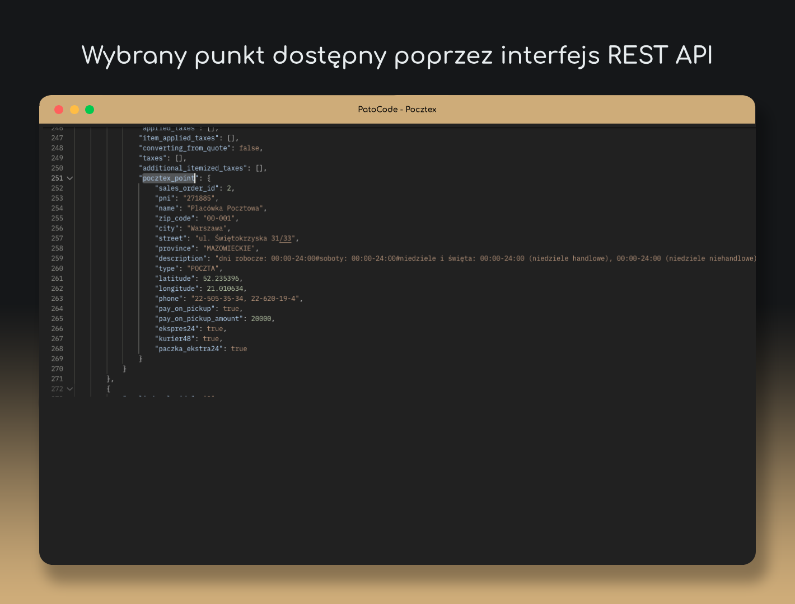Click the highlighted pocztex_point key
The width and height of the screenshot is (795, 604).
(x=169, y=178)
